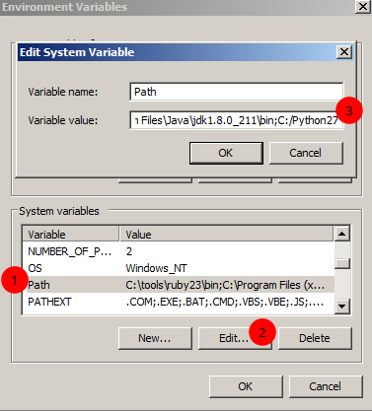This screenshot has width=372, height=411.
Task: Click the Variable name field containing Path
Action: coord(236,92)
